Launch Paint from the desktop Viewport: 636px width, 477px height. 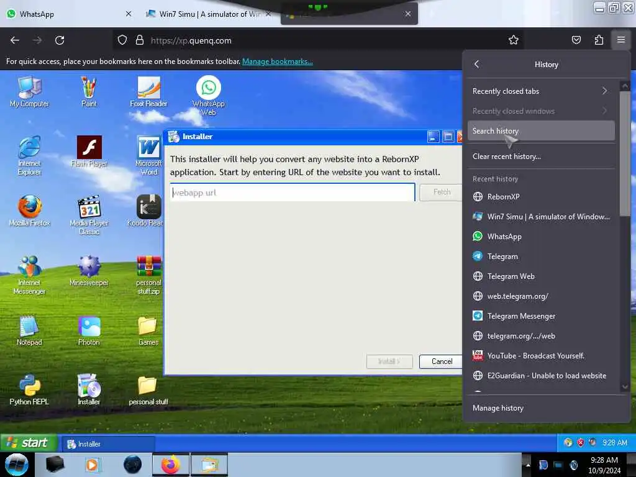(89, 92)
